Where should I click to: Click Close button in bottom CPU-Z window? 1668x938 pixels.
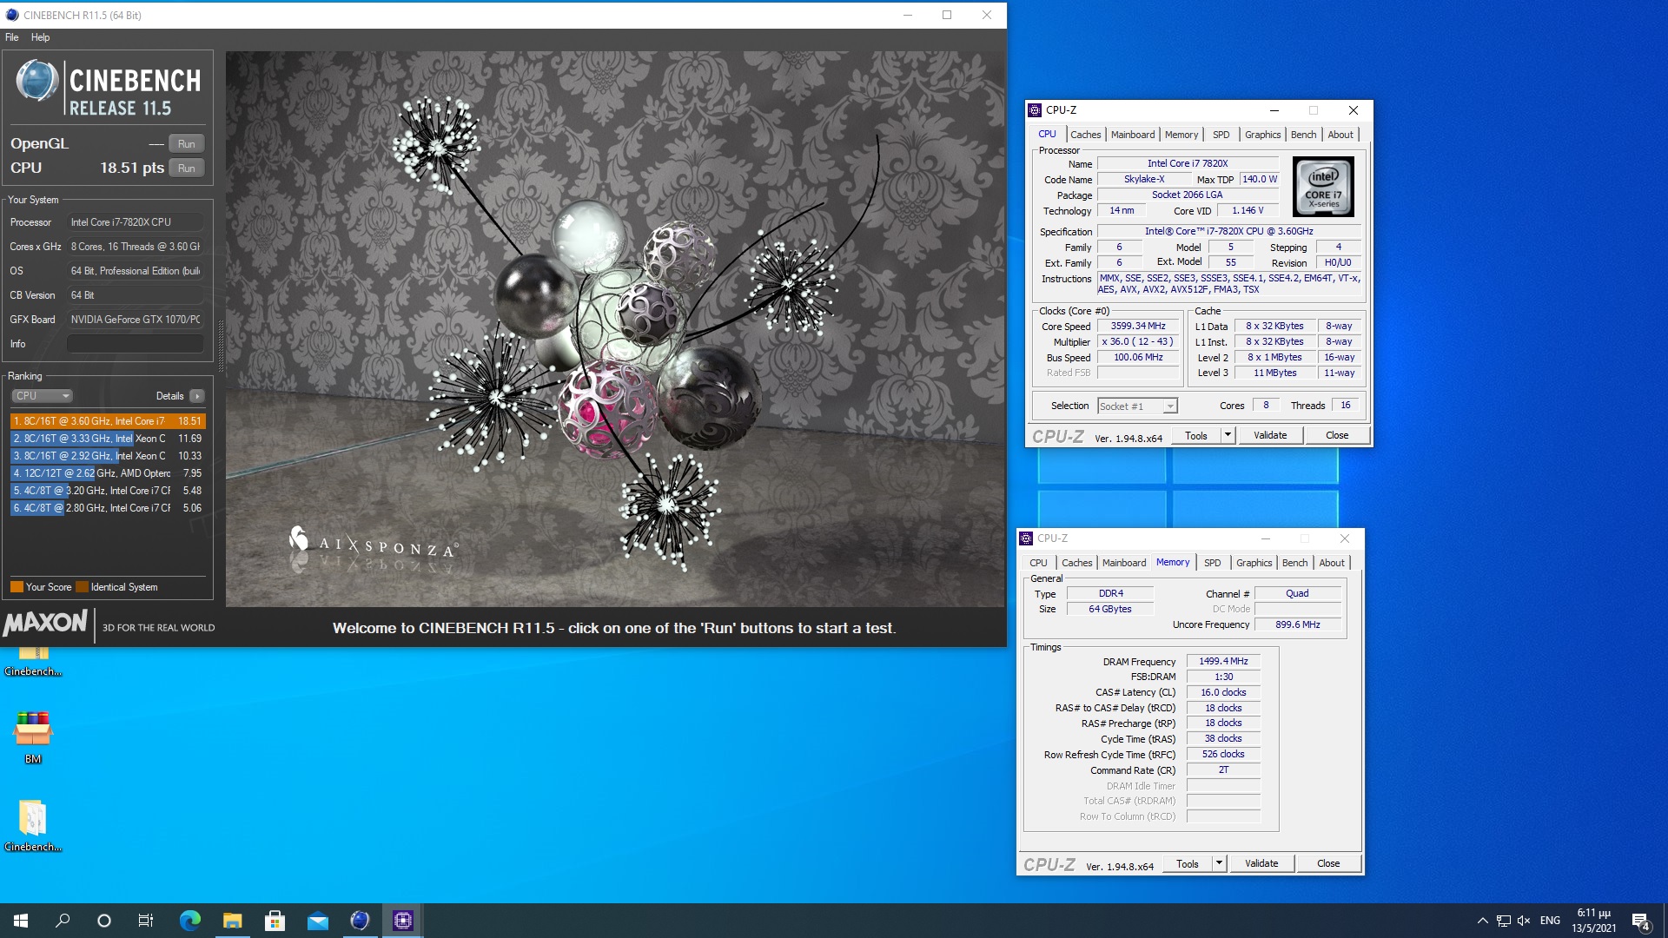(x=1328, y=864)
